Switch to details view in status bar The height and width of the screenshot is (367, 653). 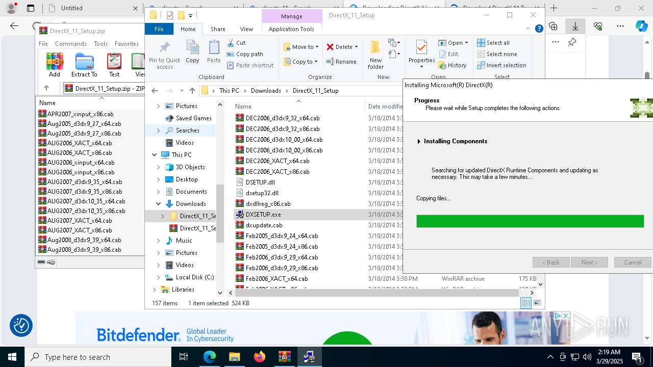[526, 303]
